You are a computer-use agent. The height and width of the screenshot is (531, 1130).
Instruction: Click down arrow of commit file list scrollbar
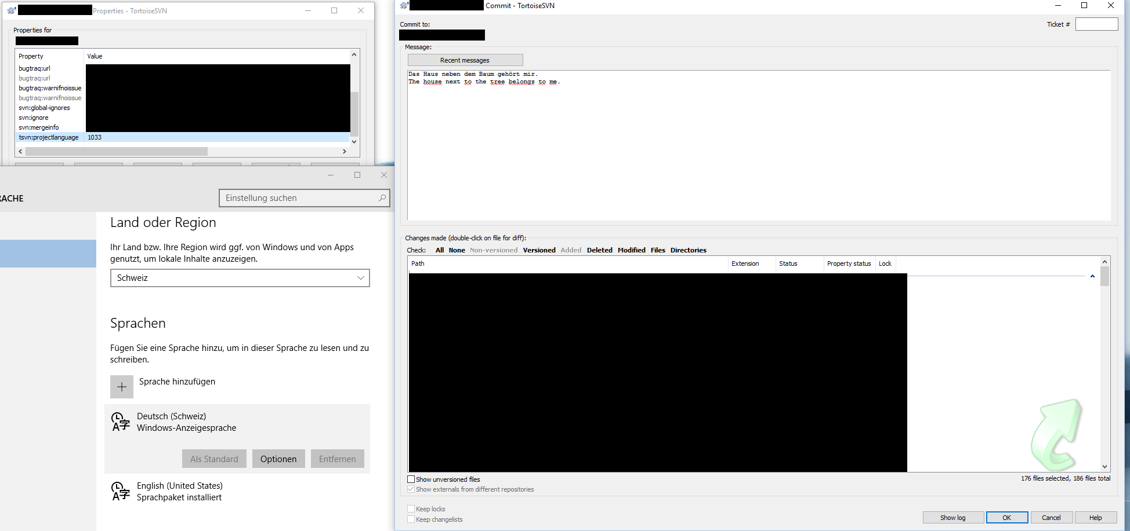[x=1105, y=467]
